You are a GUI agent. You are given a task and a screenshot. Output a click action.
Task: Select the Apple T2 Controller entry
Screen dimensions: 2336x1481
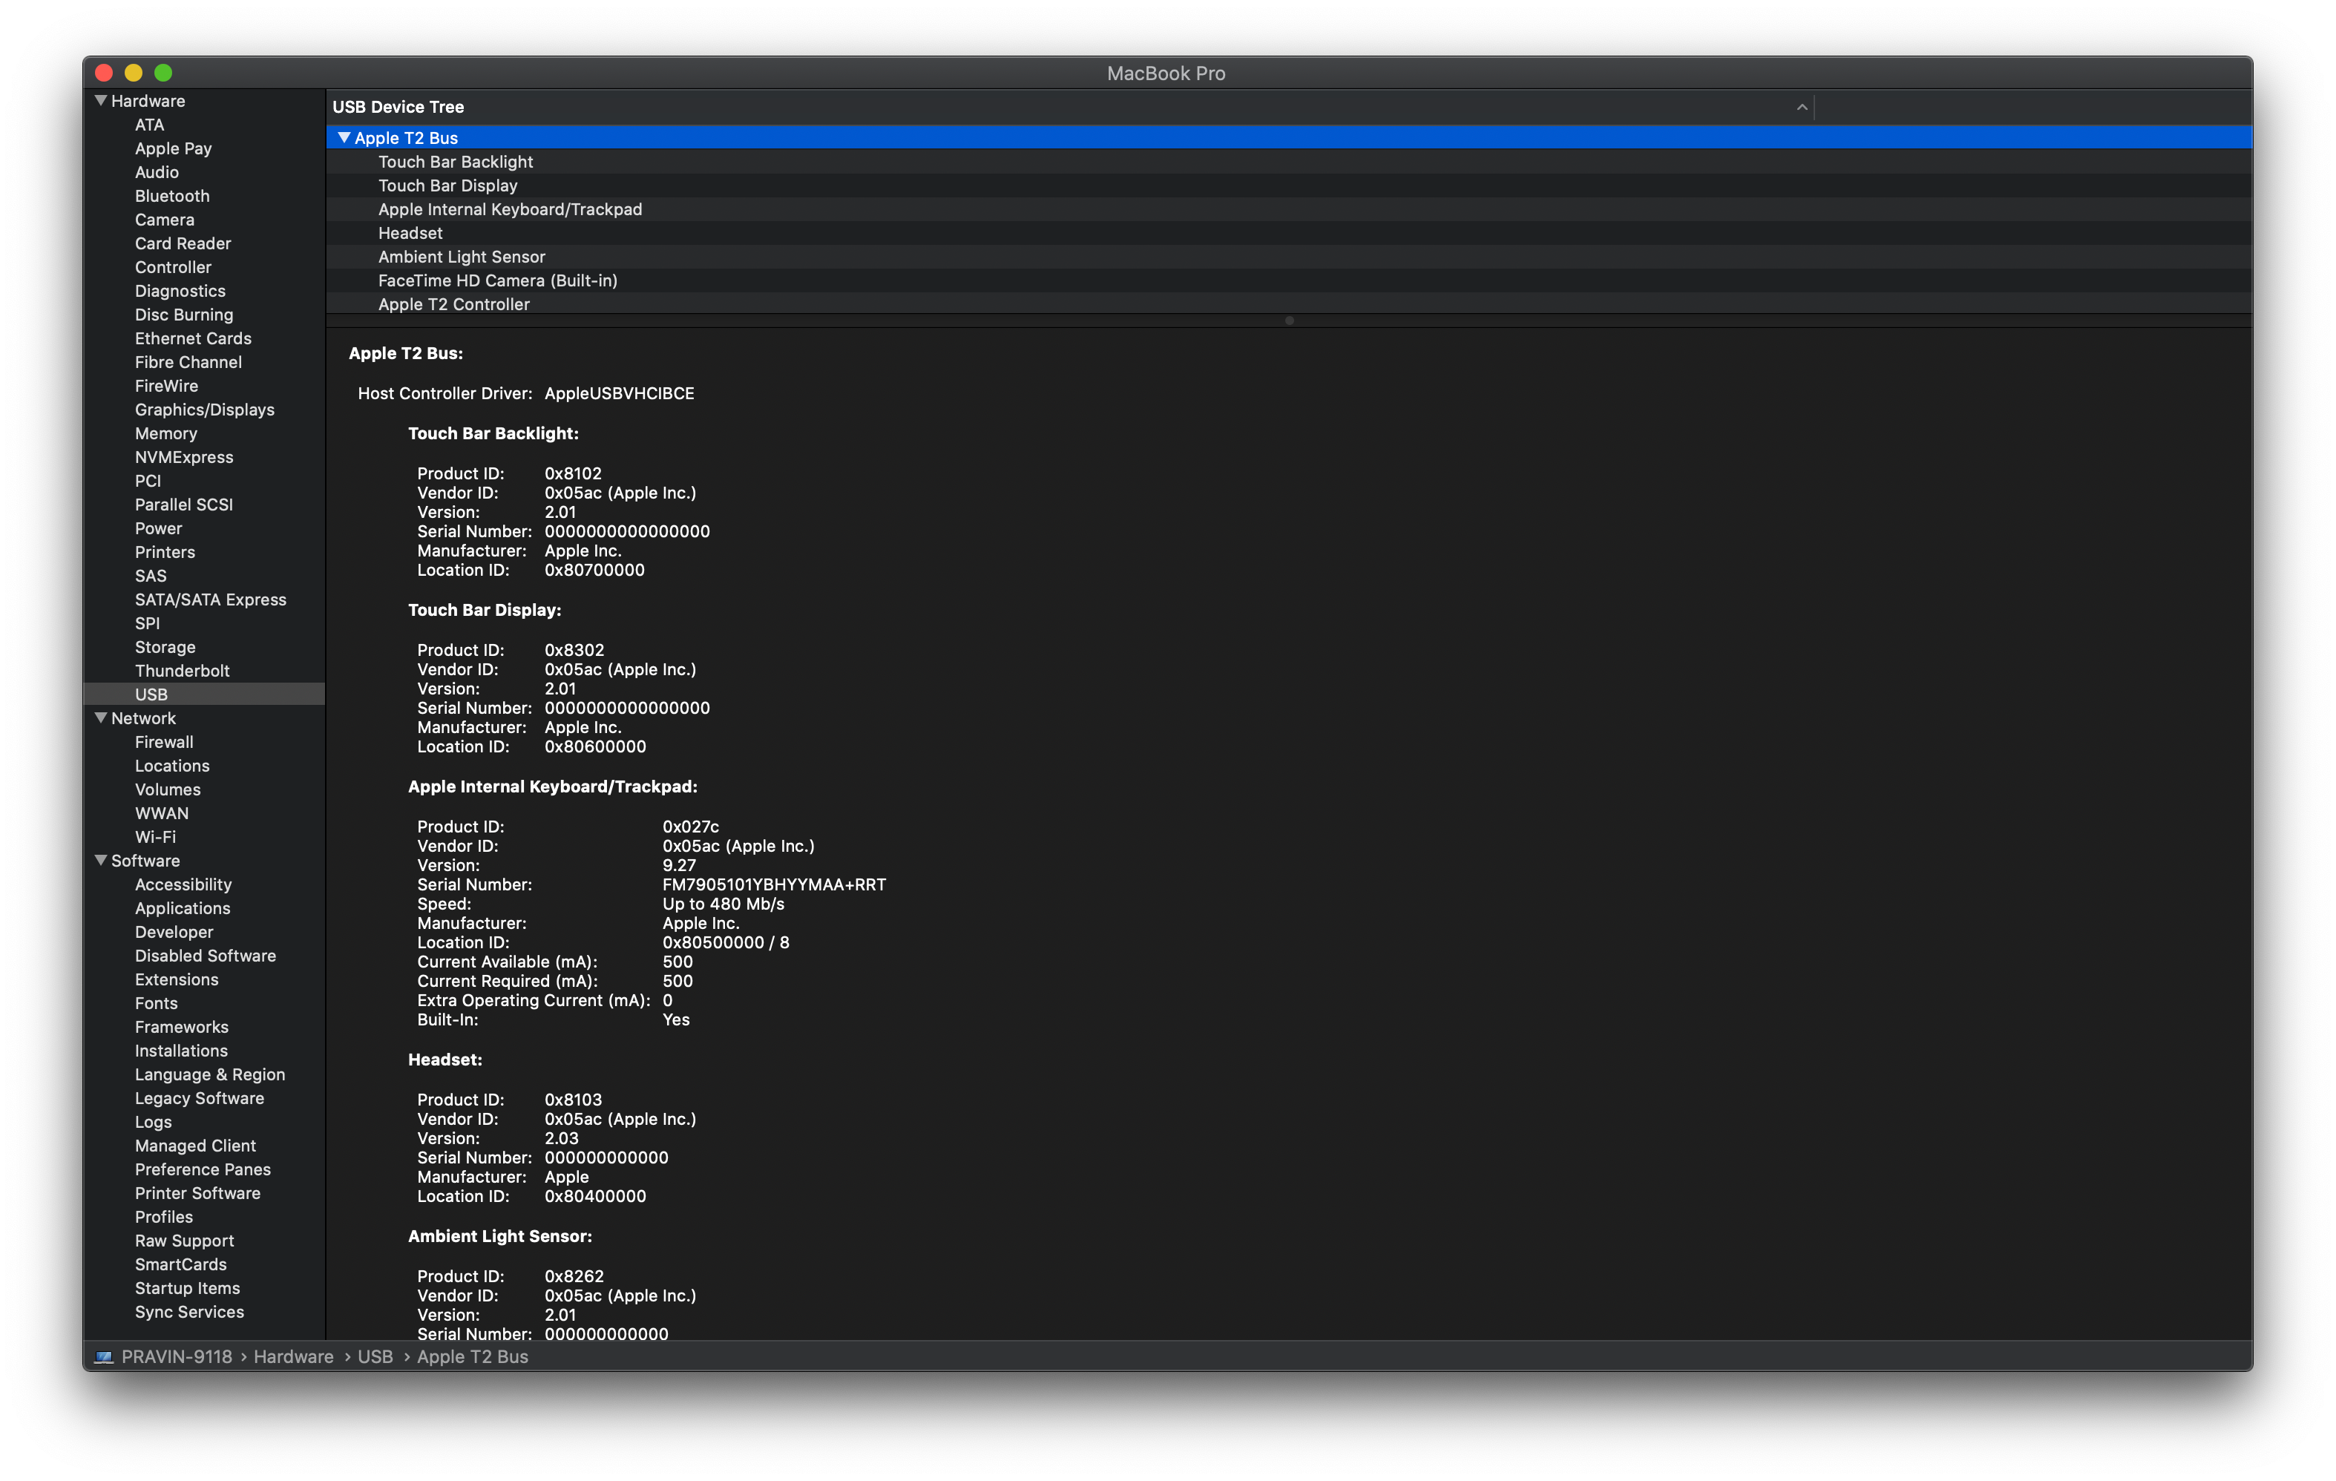(x=453, y=303)
